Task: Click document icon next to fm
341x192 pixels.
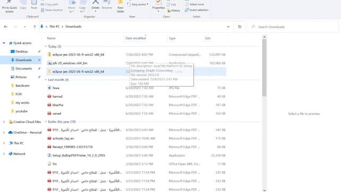Action: [50, 164]
